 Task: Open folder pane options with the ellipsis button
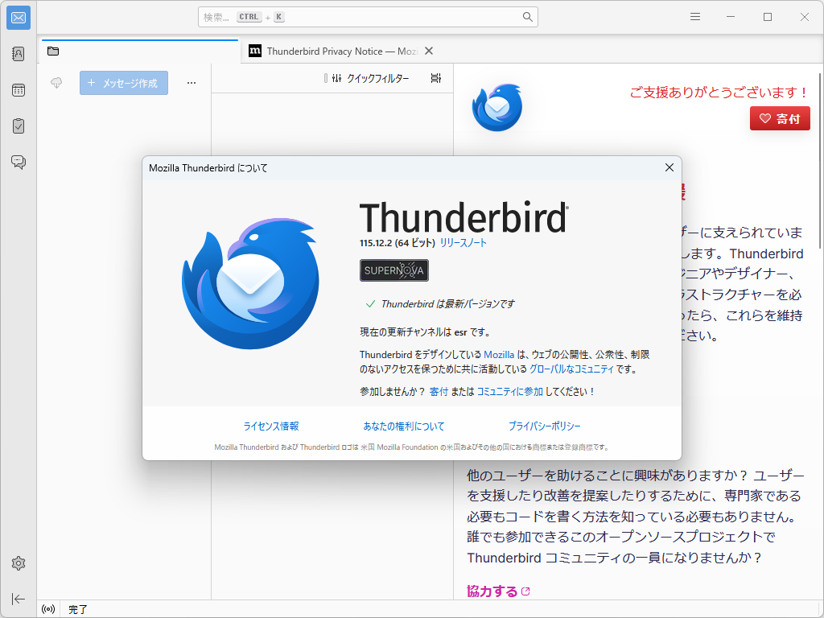click(x=191, y=82)
